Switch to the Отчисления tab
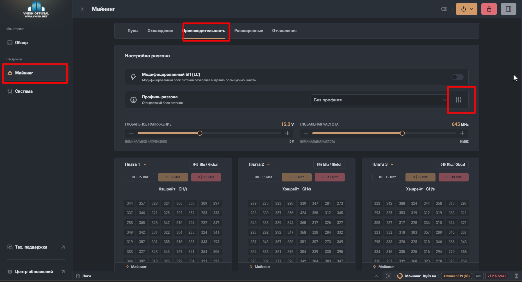This screenshot has height=282, width=522. (x=284, y=31)
